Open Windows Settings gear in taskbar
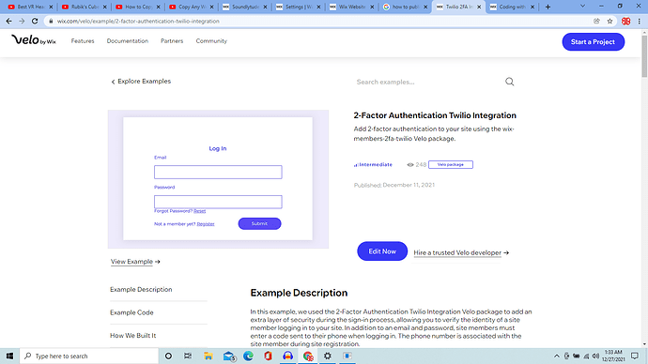Screen dimensions: 648x364 tap(328, 356)
